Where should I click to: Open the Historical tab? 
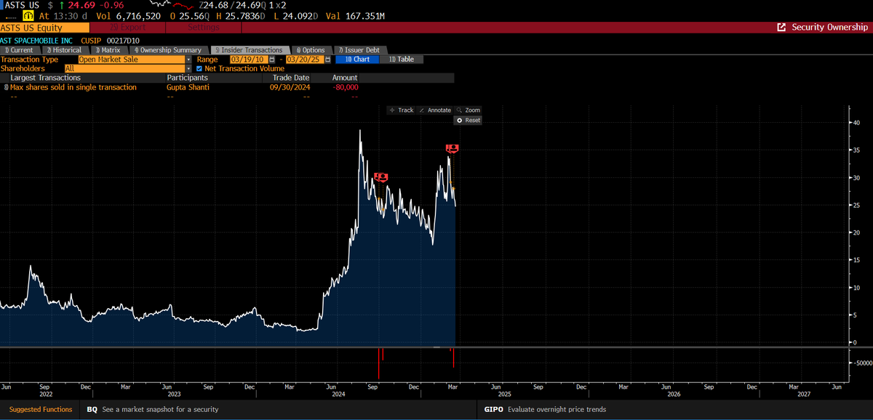tap(64, 50)
